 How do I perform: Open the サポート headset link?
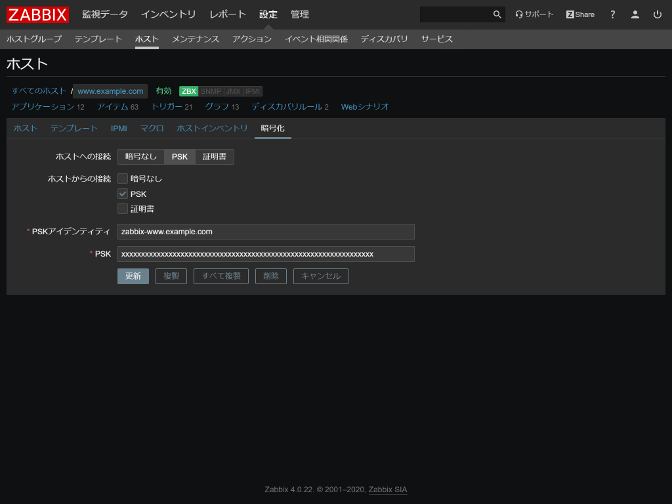point(534,14)
